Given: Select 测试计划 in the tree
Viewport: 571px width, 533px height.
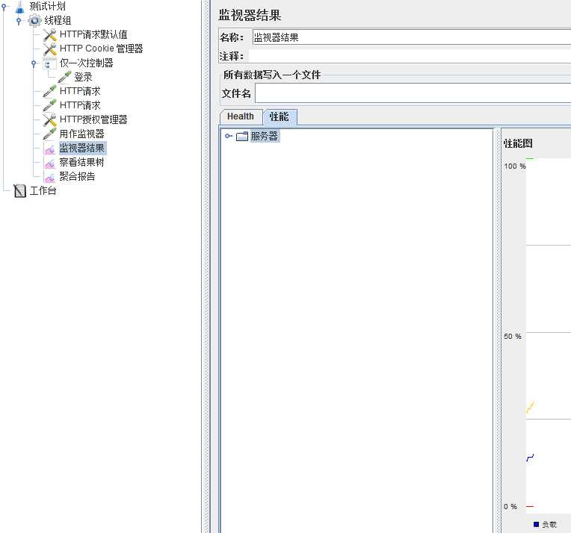Looking at the screenshot, I should click(47, 6).
